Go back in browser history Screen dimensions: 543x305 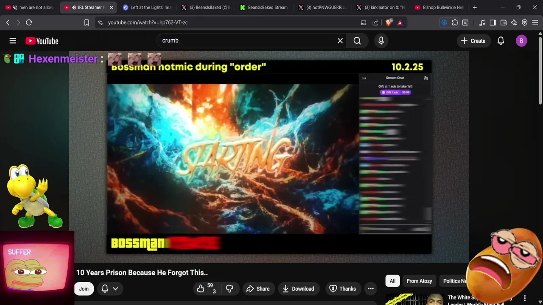(8, 22)
